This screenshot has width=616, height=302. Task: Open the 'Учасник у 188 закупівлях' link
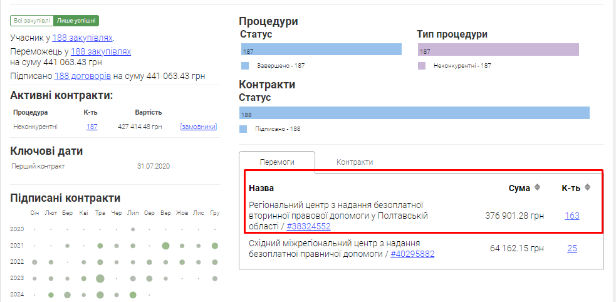pos(83,38)
